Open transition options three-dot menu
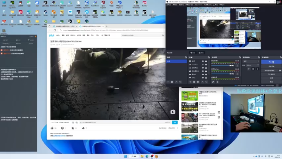Viewport: 282px width, 159px height. (258, 69)
